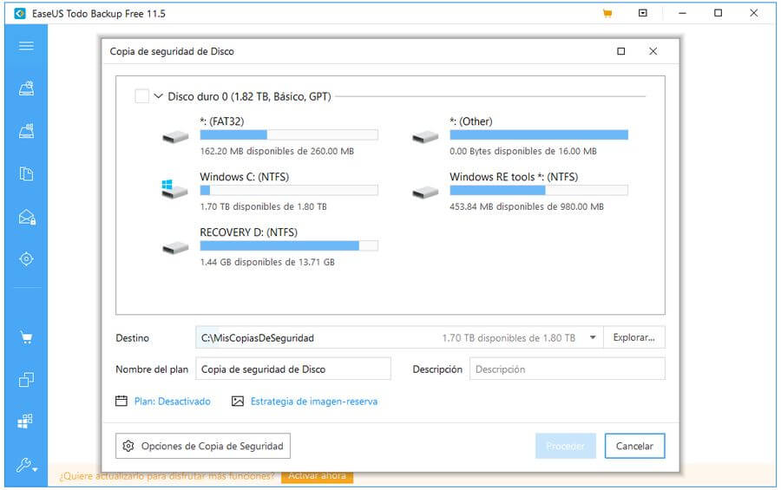Image resolution: width=781 pixels, height=490 pixels.
Task: Click the Proceder button
Action: click(565, 446)
